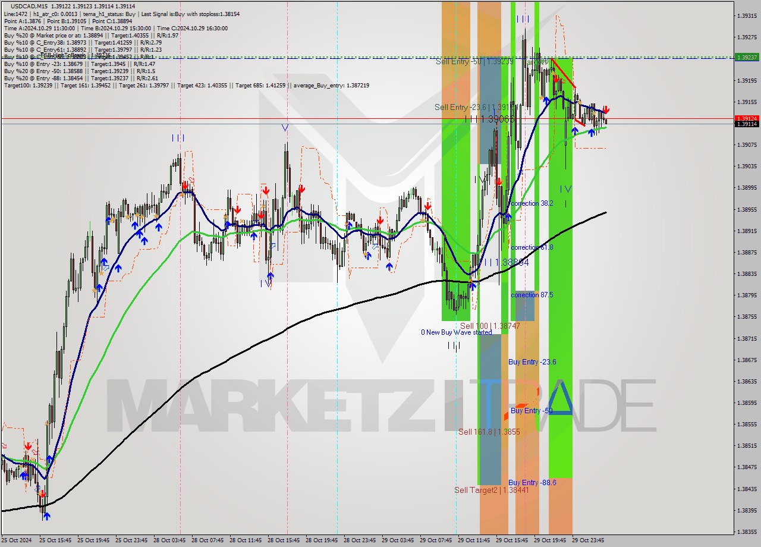The width and height of the screenshot is (761, 547).
Task: Click the newest red sell arrow at the chart's right edge
Action: coord(606,110)
